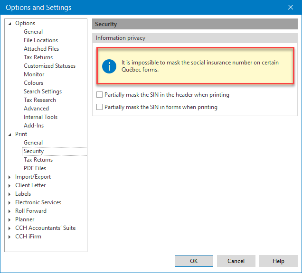Expand the Import/Export tree node
The height and width of the screenshot is (273, 302).
click(10, 177)
